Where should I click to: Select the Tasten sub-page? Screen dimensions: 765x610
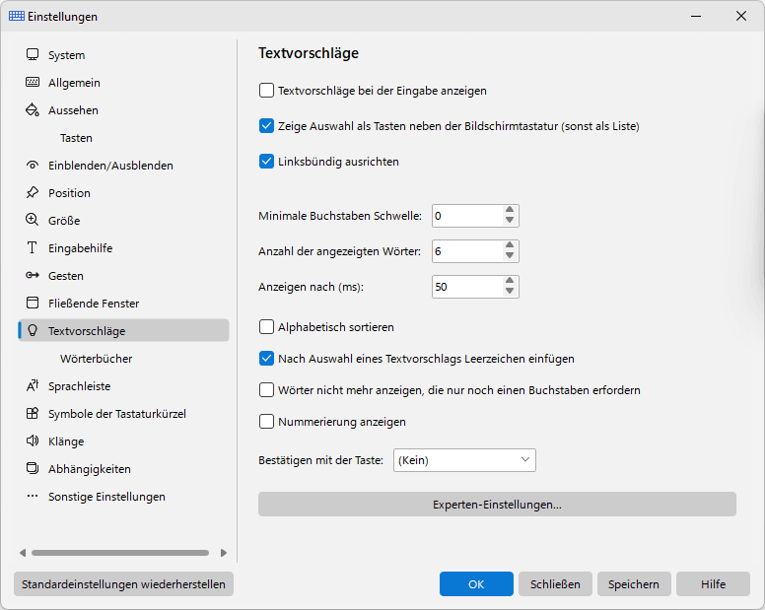click(123, 138)
